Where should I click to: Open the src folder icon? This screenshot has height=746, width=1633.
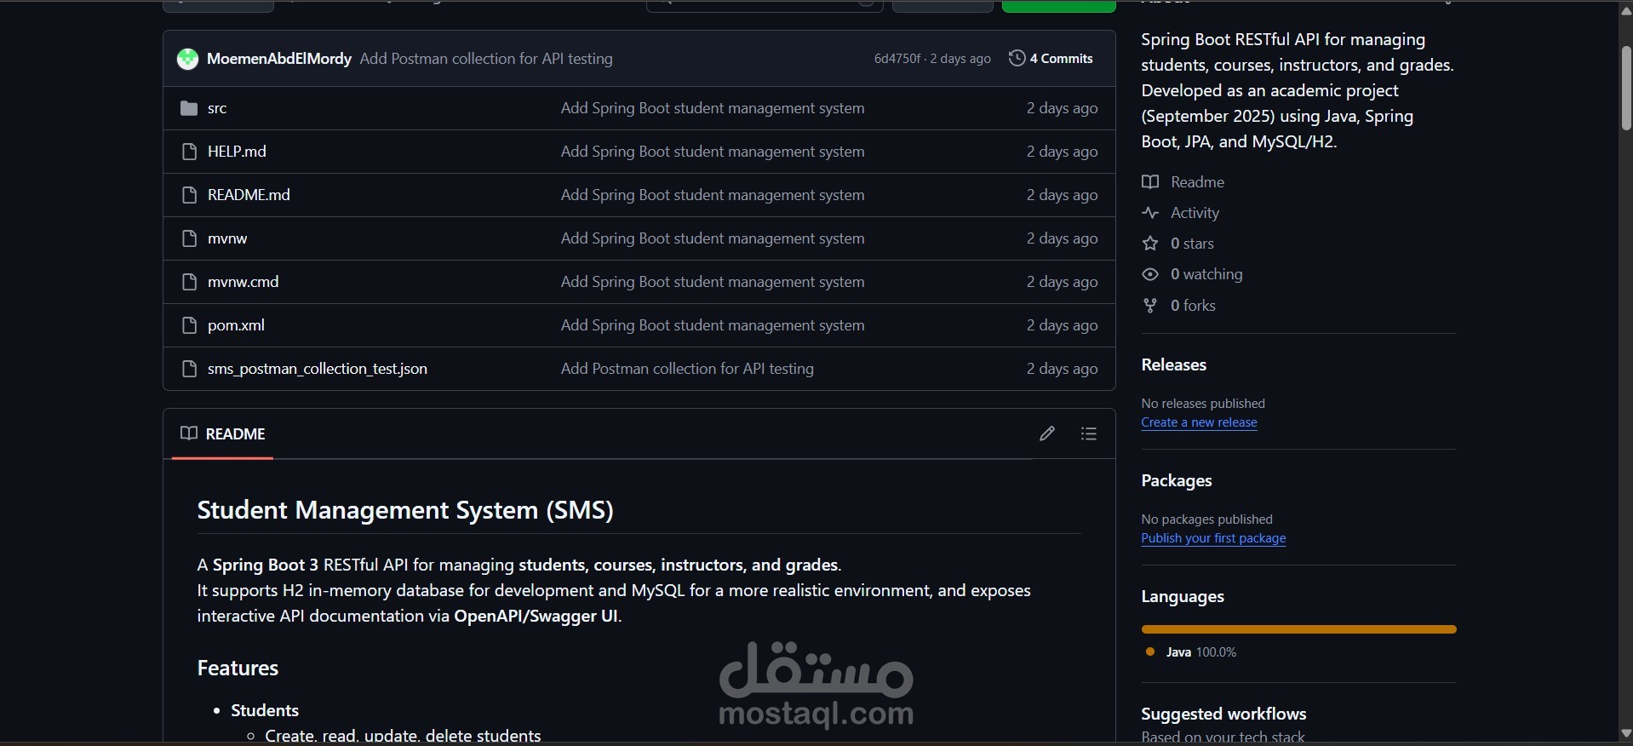coord(189,108)
